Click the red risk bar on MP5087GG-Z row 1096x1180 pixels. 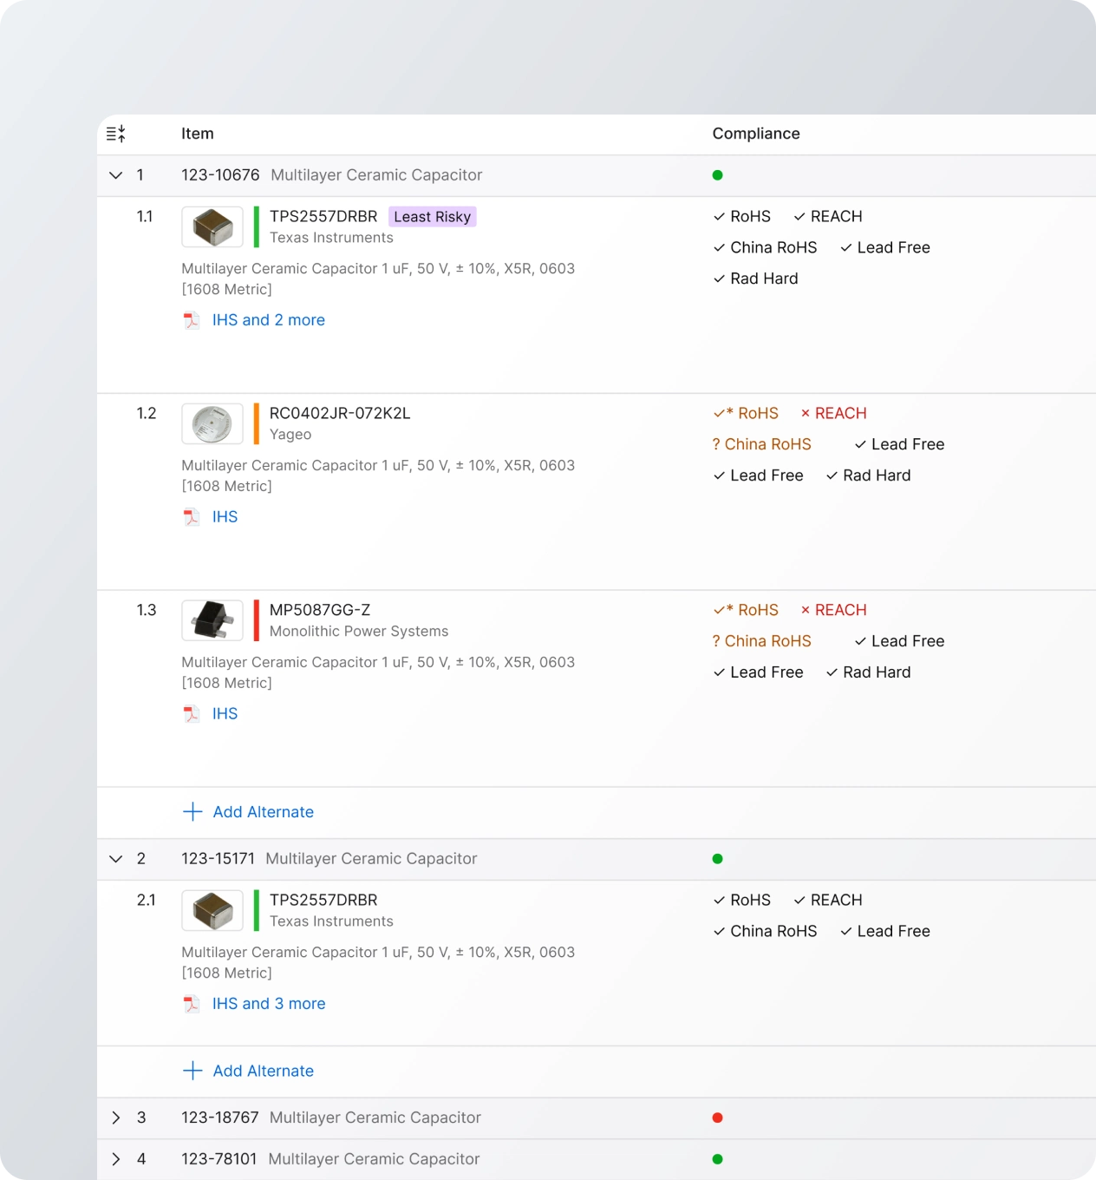[x=257, y=621]
